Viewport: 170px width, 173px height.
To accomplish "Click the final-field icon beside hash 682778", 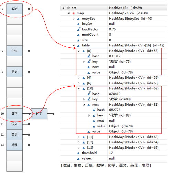I will coord(94,110).
